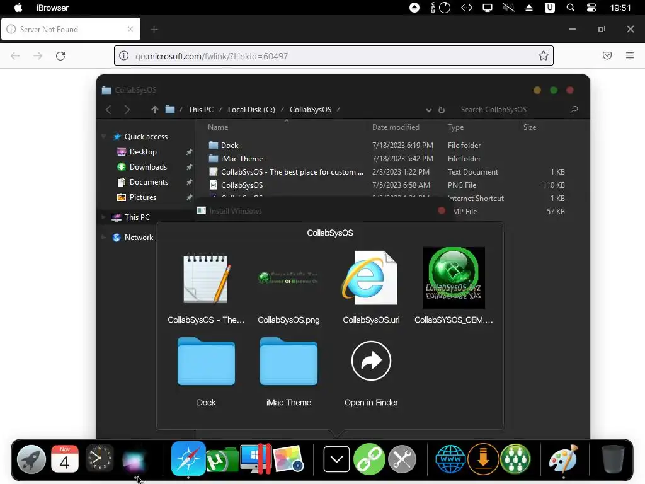Click Open in Finder arrow button
The width and height of the screenshot is (645, 484).
click(371, 361)
